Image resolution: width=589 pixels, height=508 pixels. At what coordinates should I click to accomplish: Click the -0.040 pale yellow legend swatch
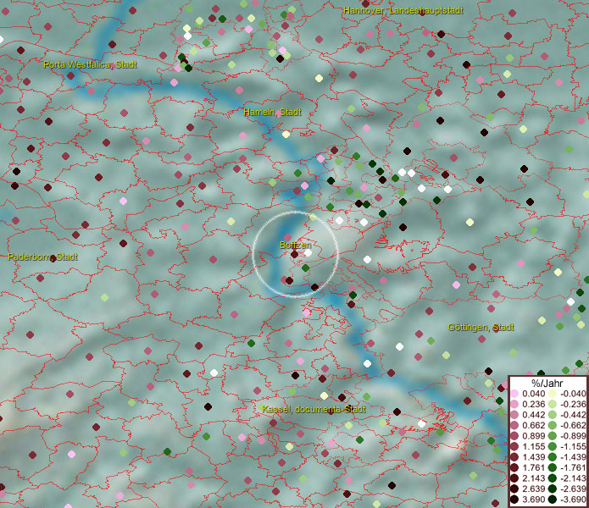tap(552, 394)
